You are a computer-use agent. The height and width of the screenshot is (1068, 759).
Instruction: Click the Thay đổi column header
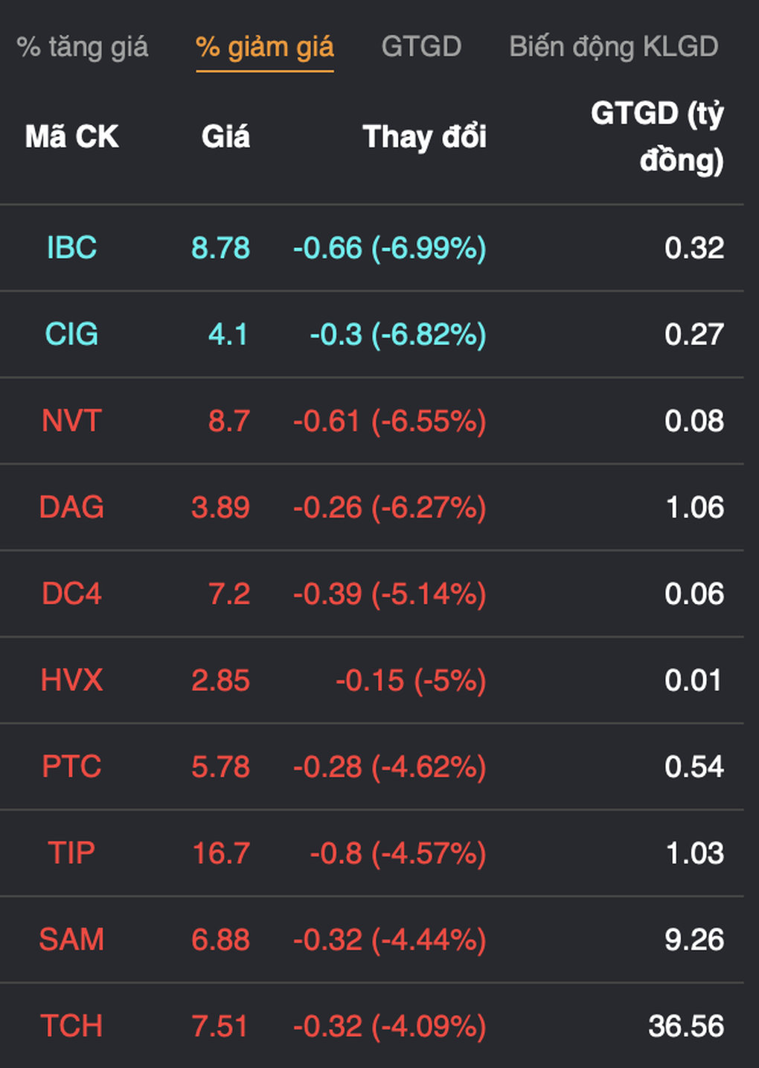point(424,137)
